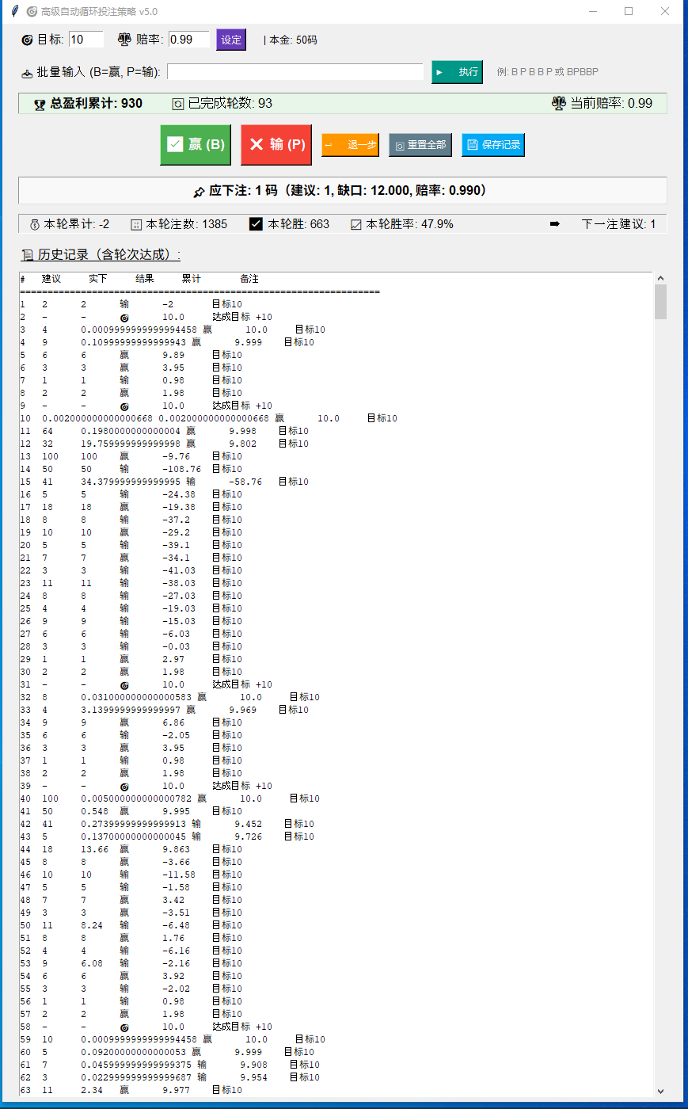Click the black checkmark icon by 本轮胜

(256, 224)
